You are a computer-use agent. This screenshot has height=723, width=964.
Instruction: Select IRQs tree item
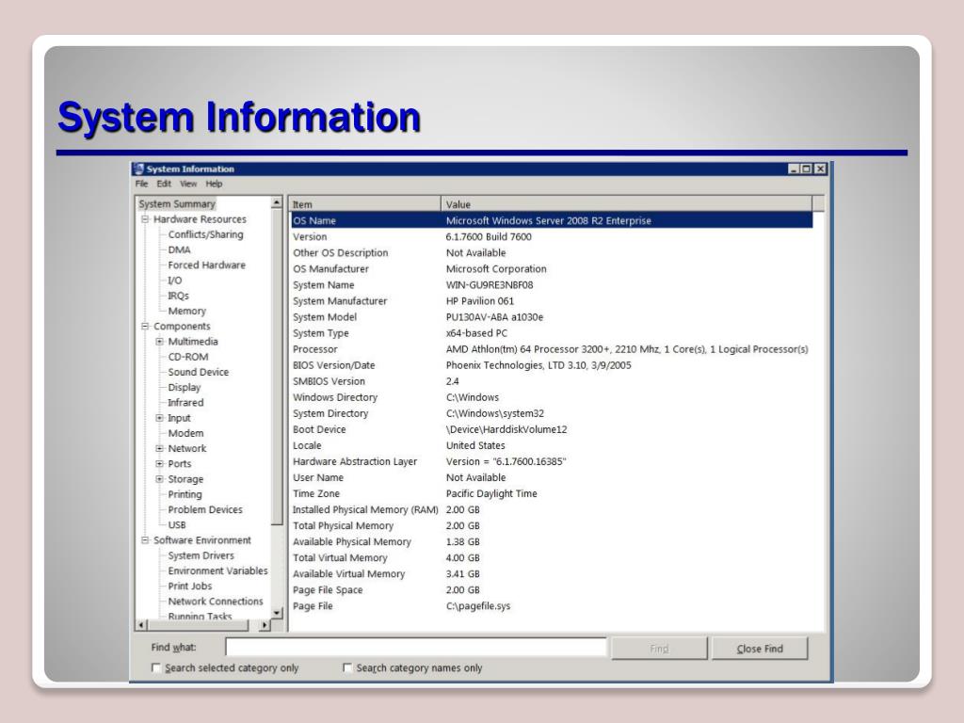point(178,296)
